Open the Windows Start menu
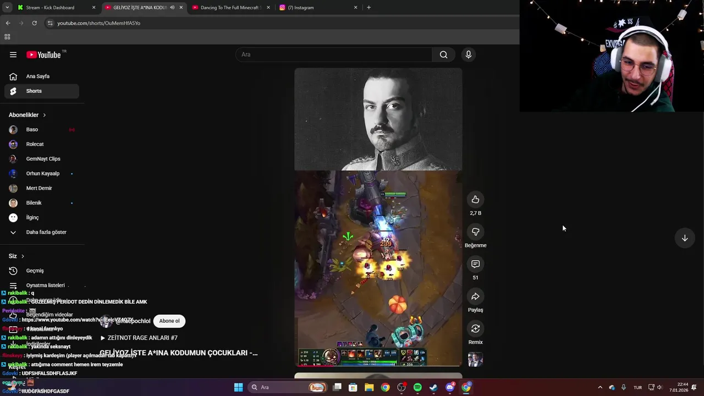The height and width of the screenshot is (396, 704). [x=238, y=387]
